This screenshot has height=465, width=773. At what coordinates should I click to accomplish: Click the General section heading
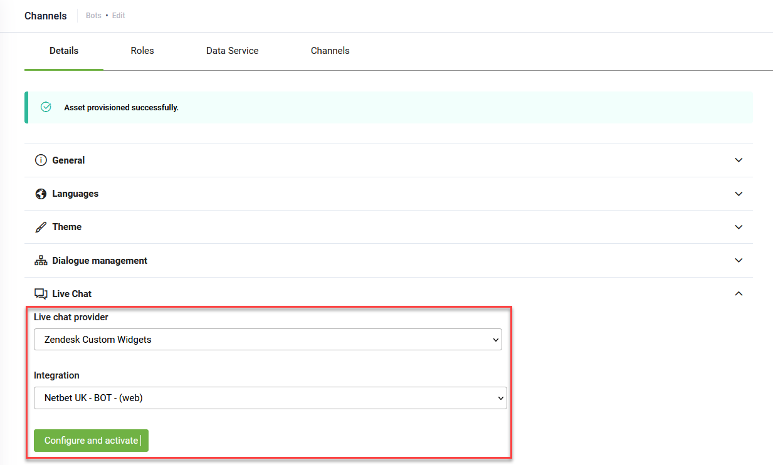pyautogui.click(x=68, y=160)
